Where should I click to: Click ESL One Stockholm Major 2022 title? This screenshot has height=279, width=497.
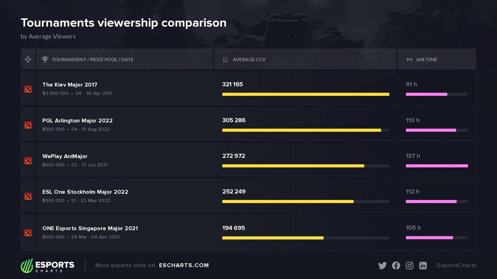coord(85,192)
